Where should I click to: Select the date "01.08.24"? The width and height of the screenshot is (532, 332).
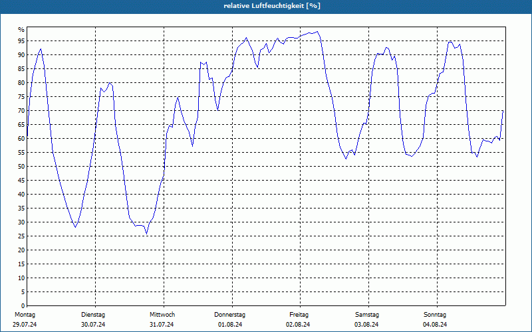pos(230,325)
